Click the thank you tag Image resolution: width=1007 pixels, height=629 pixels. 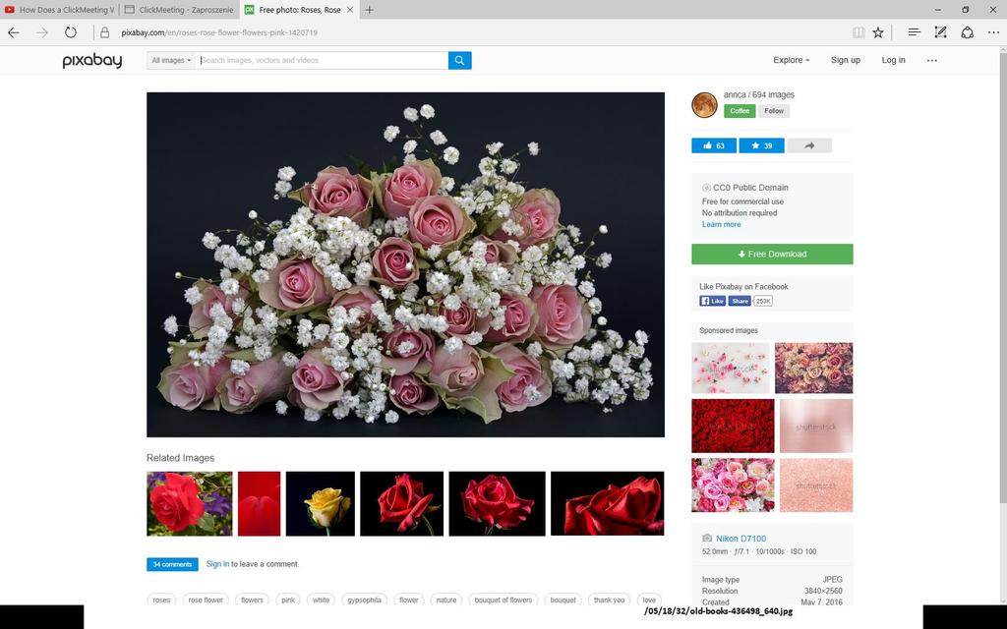609,600
